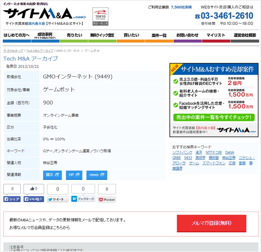Click the Facebook いいね！ button
Viewport: 261px width, 252px height.
pyautogui.click(x=34, y=199)
